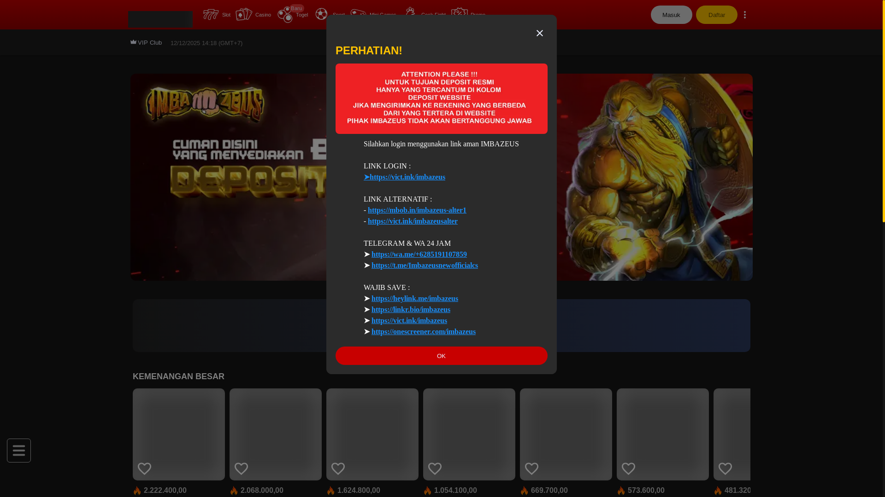This screenshot has width=885, height=497.
Task: Click the page vertical scrollbar thumb
Action: pos(883,110)
